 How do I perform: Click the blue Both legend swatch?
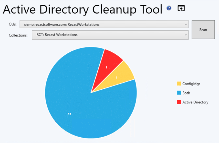click(179, 93)
